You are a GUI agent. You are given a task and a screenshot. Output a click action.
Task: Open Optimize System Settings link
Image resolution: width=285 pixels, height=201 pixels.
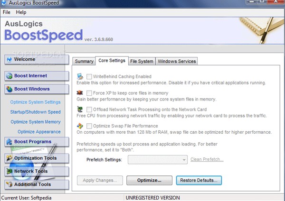tap(36, 102)
